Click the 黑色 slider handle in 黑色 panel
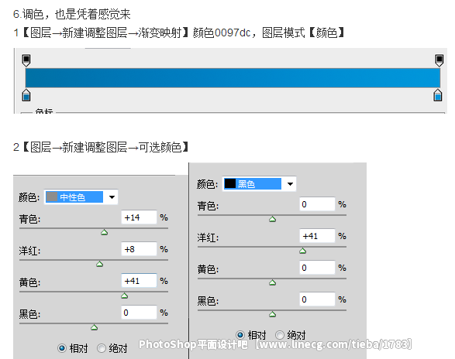This screenshot has height=359, width=455. click(x=272, y=314)
